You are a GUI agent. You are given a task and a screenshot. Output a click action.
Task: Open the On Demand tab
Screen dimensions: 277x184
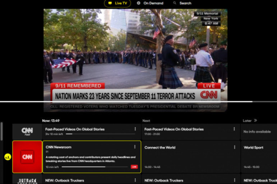[150, 3]
